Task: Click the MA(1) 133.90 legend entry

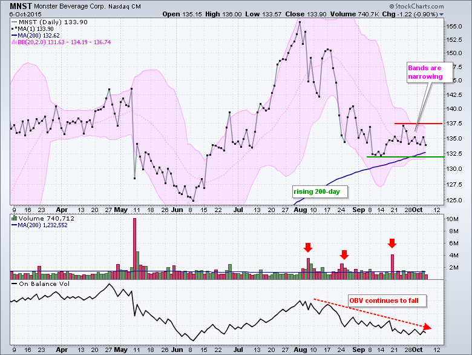Action: [x=33, y=29]
